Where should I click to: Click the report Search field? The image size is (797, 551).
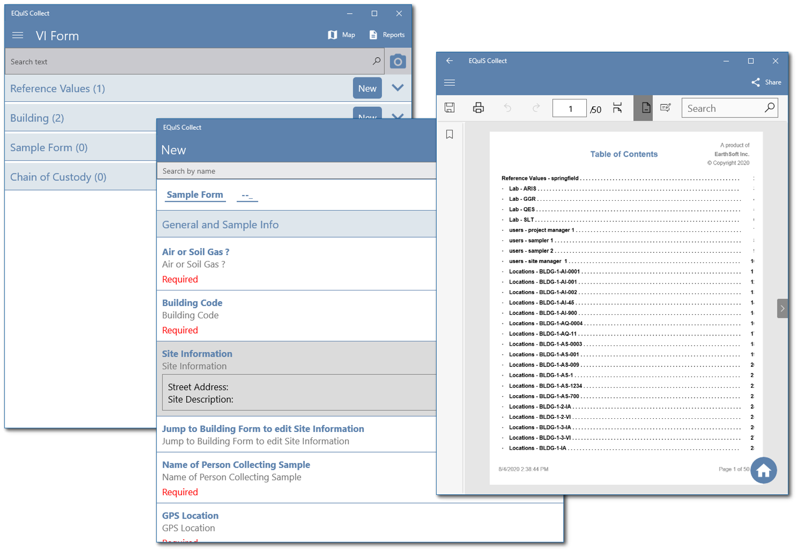(723, 108)
